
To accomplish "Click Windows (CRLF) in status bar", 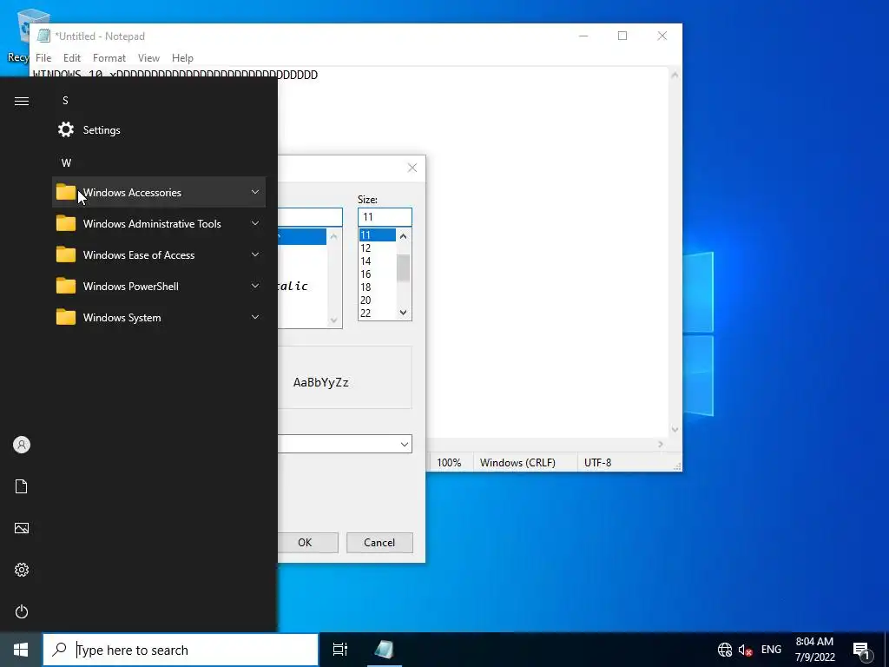I will [x=517, y=463].
